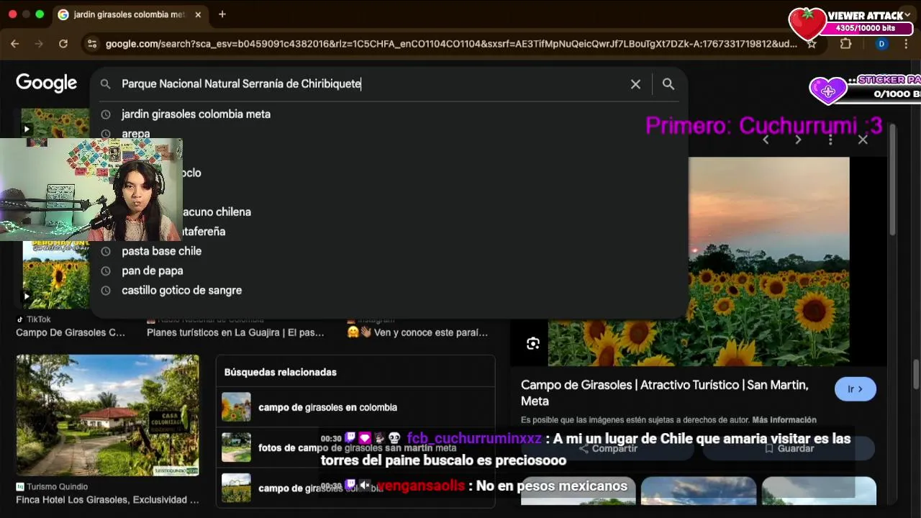This screenshot has height=518, width=921.
Task: Open the Finca Hotel Los Girasoles result thumbnail
Action: tap(108, 415)
